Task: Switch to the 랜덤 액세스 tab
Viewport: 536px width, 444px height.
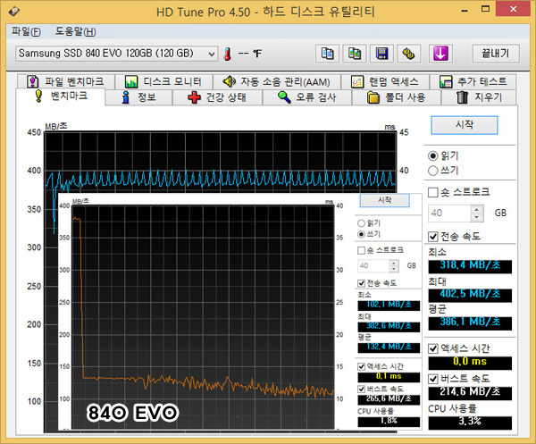Action: tap(385, 81)
